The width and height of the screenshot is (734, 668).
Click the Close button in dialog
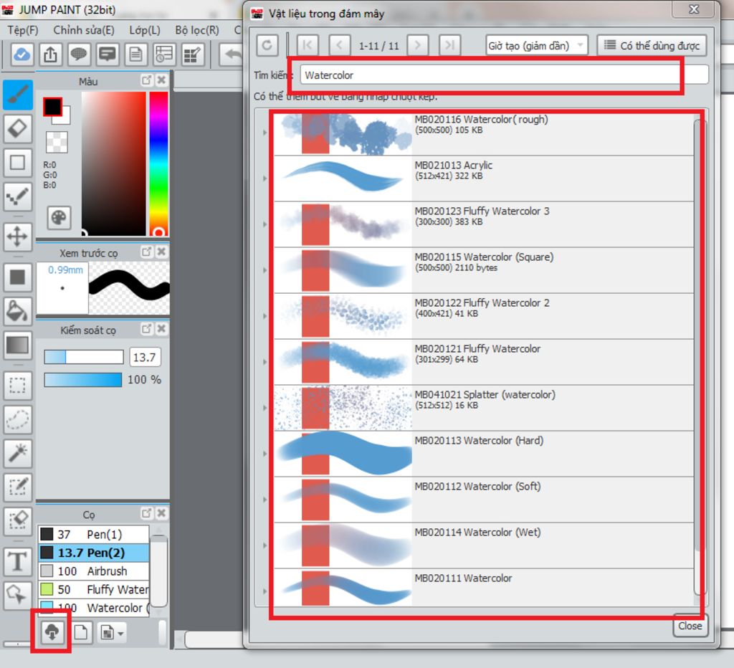click(690, 626)
